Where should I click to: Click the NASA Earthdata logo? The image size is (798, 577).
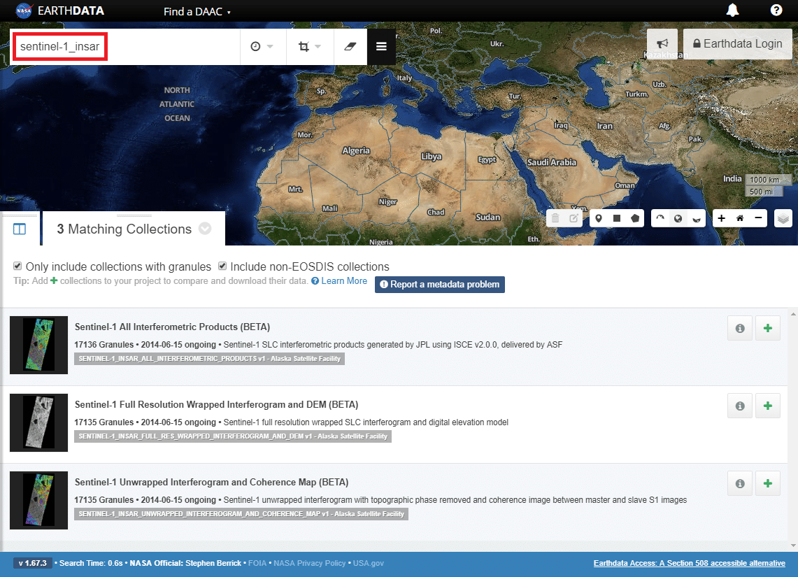[x=60, y=10]
